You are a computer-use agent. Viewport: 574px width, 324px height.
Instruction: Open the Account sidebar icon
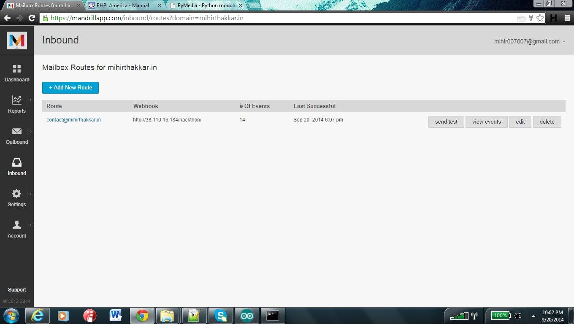(x=17, y=225)
